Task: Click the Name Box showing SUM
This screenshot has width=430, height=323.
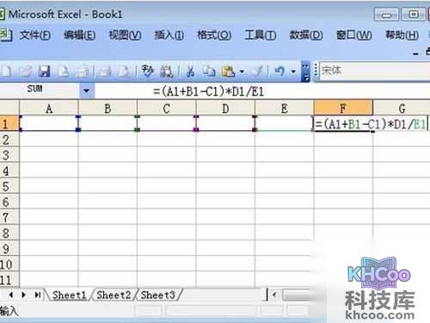Action: [x=40, y=90]
